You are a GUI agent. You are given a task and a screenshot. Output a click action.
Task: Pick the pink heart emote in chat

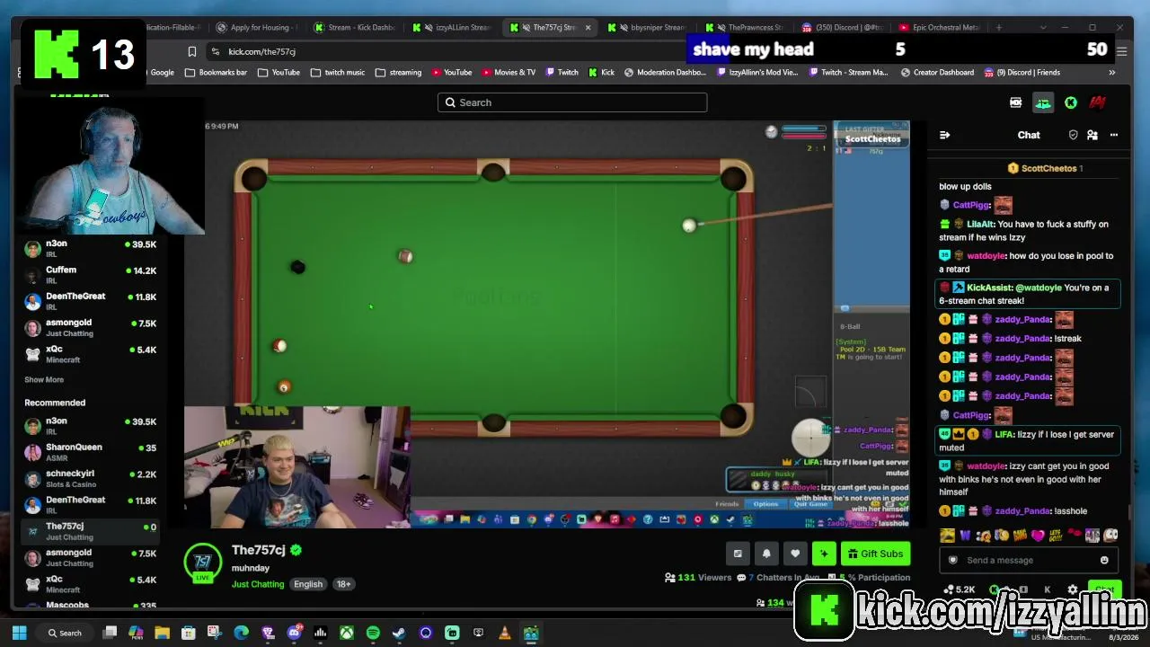coord(1039,536)
